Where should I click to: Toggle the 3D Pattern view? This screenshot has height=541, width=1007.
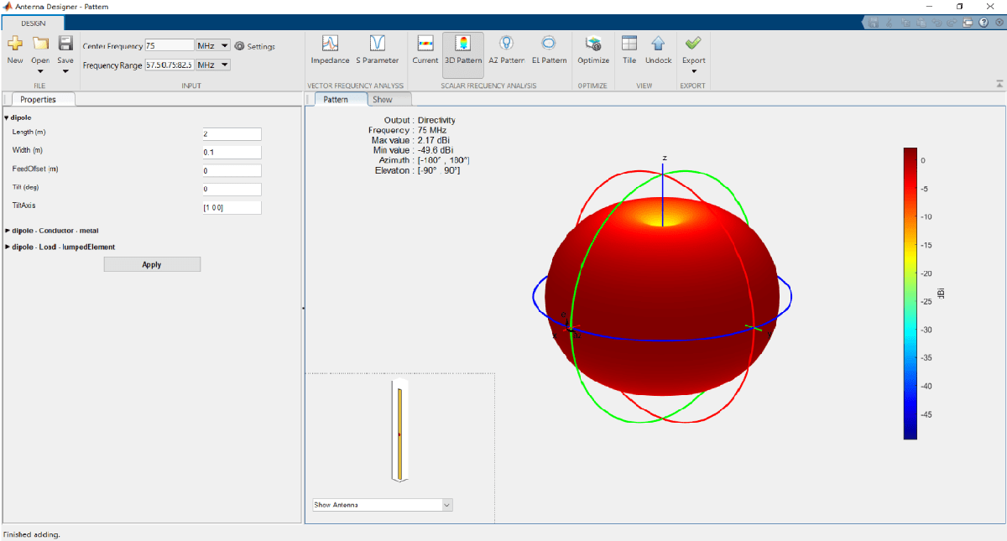[x=463, y=49]
